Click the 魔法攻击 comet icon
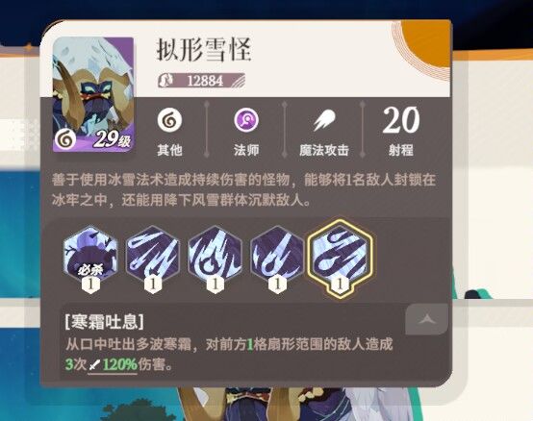The image size is (533, 421). pyautogui.click(x=324, y=120)
